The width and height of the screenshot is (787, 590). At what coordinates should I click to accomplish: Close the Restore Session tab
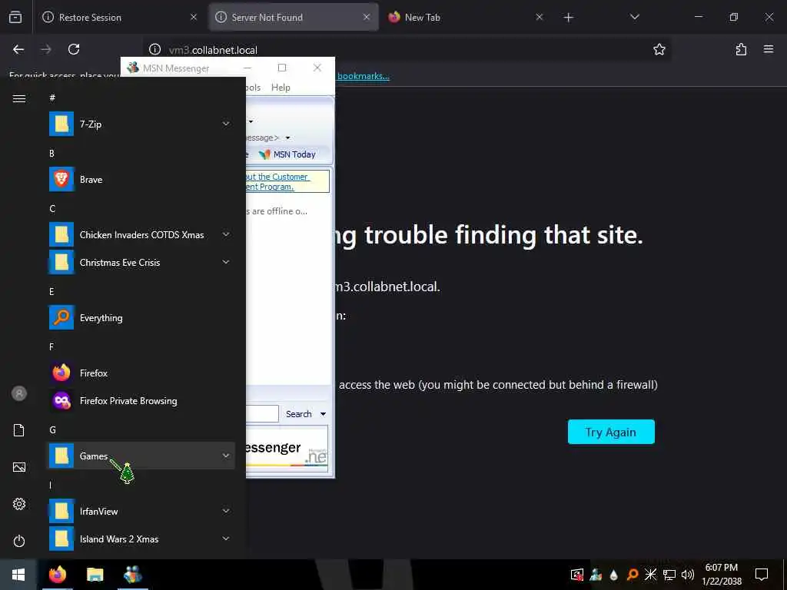coord(194,17)
